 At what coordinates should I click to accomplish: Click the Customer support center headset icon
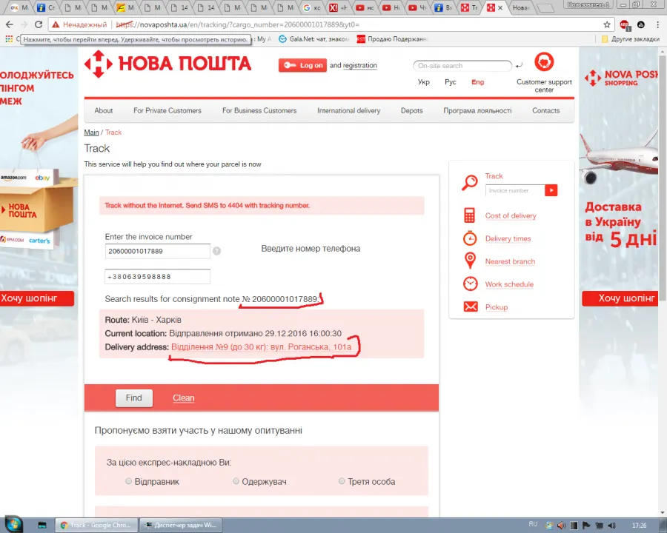[x=544, y=61]
